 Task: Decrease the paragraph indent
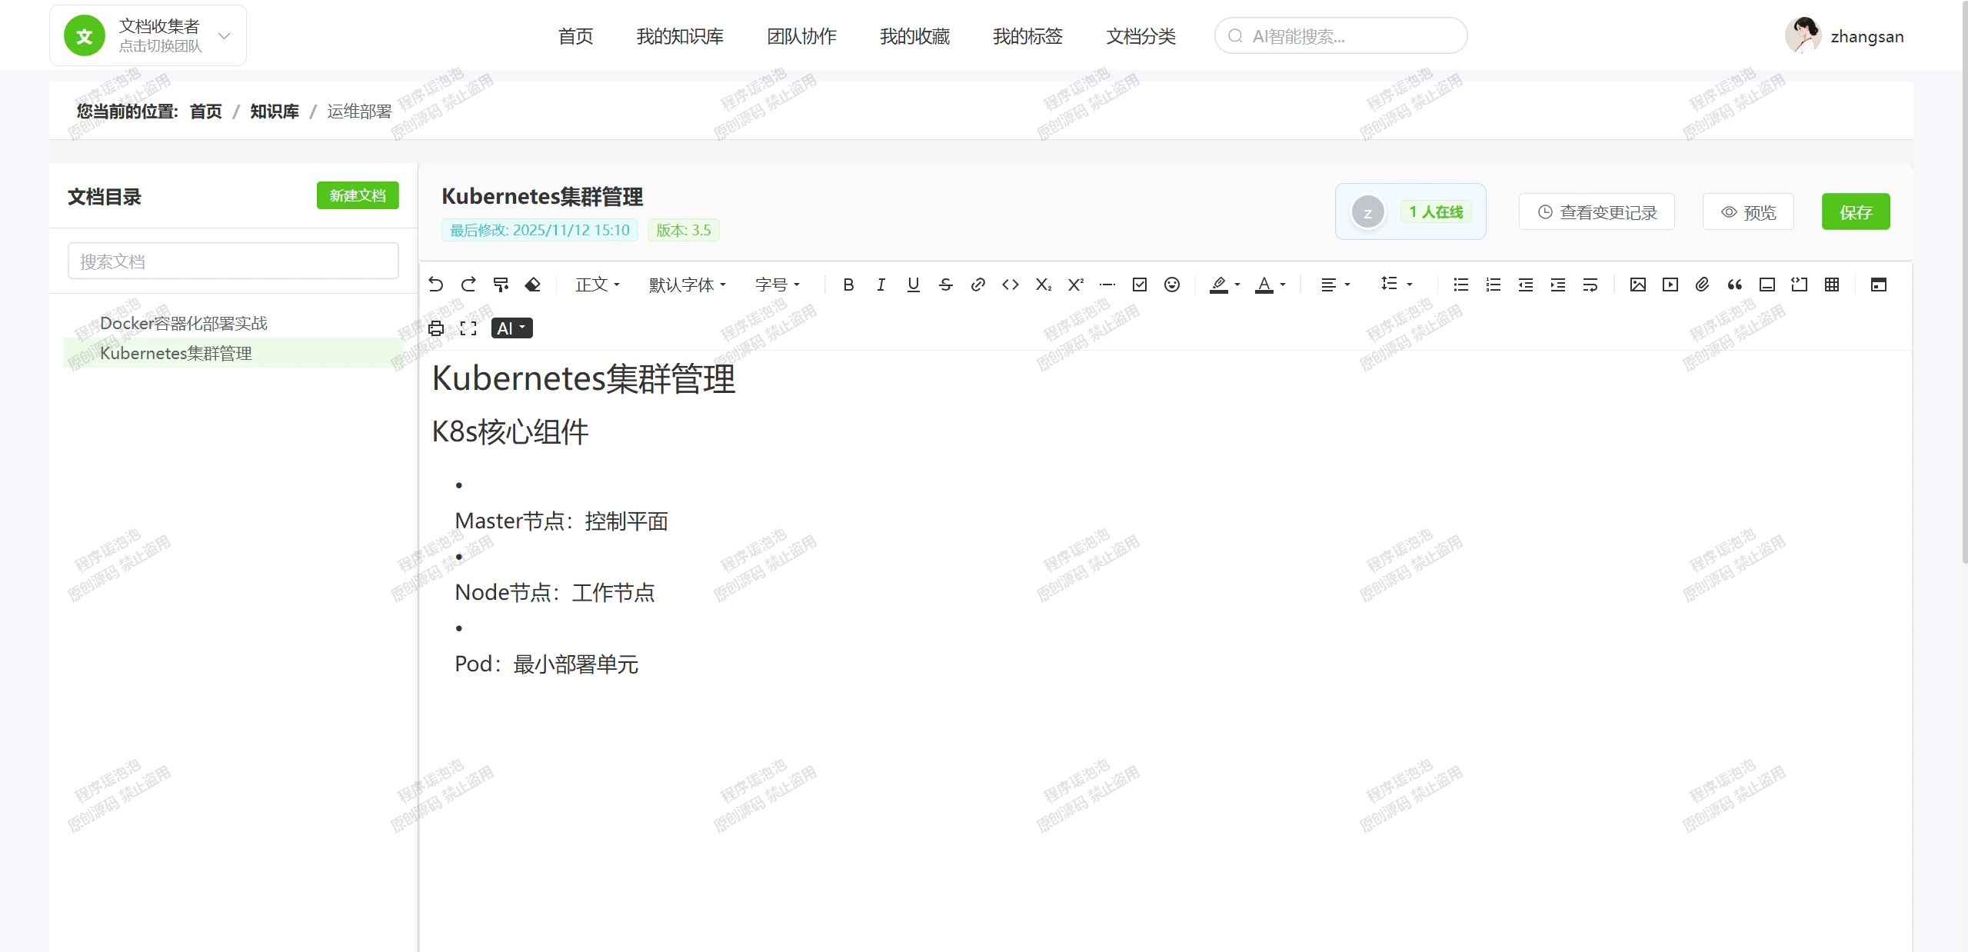[x=1526, y=285]
